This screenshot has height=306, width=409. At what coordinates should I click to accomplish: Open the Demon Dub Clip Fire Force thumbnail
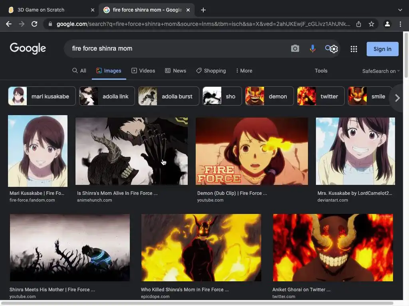tap(252, 151)
